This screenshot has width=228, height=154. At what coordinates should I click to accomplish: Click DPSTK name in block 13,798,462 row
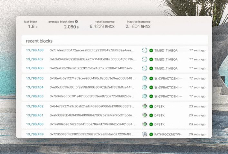coord(159,107)
